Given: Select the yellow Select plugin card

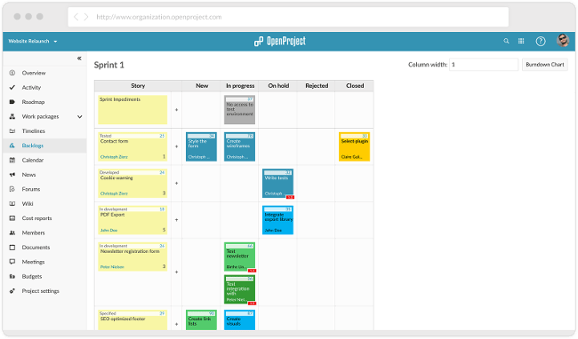Looking at the screenshot, I should point(354,146).
